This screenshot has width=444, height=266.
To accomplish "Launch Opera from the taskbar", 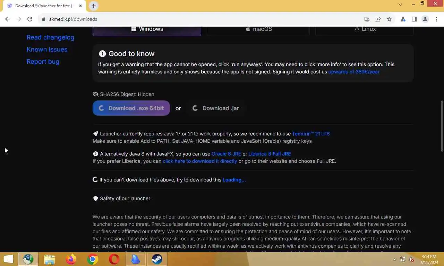I will tap(114, 259).
